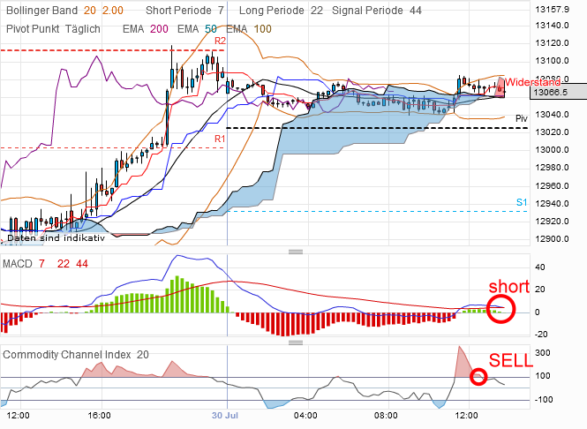Click the Widerstand resistance label

tap(532, 82)
